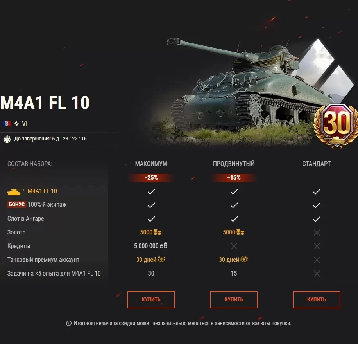
Task: Click the stopwatch icon beside the countdown timer
Action: pos(7,139)
